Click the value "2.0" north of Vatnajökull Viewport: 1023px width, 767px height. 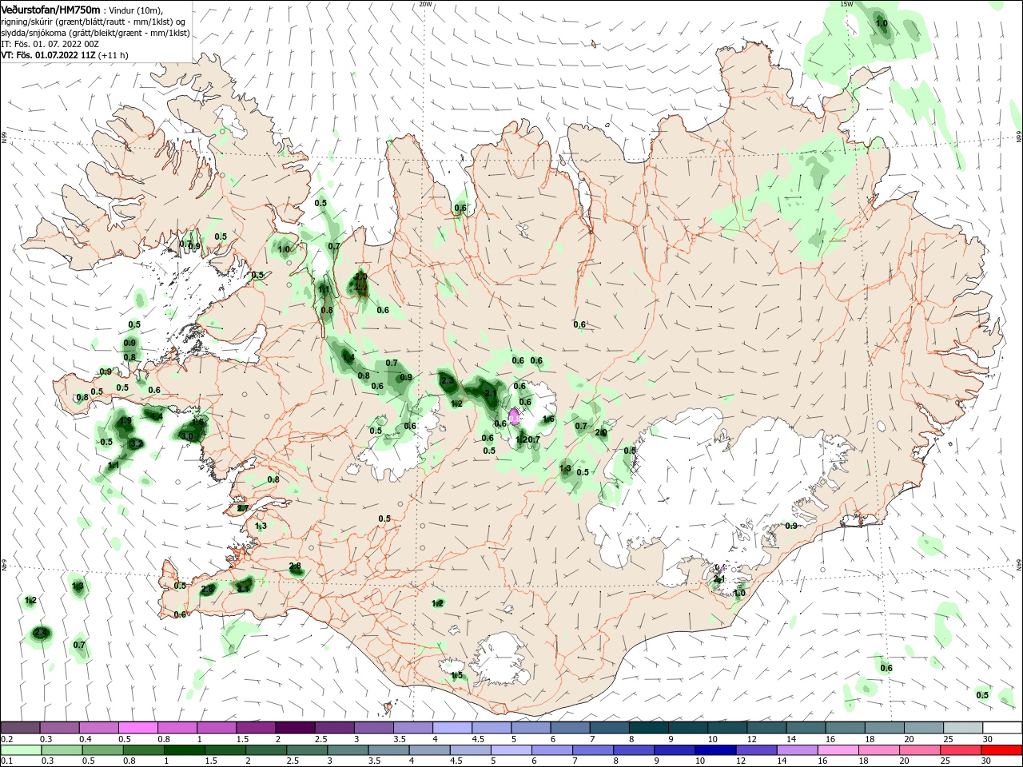[x=601, y=433]
